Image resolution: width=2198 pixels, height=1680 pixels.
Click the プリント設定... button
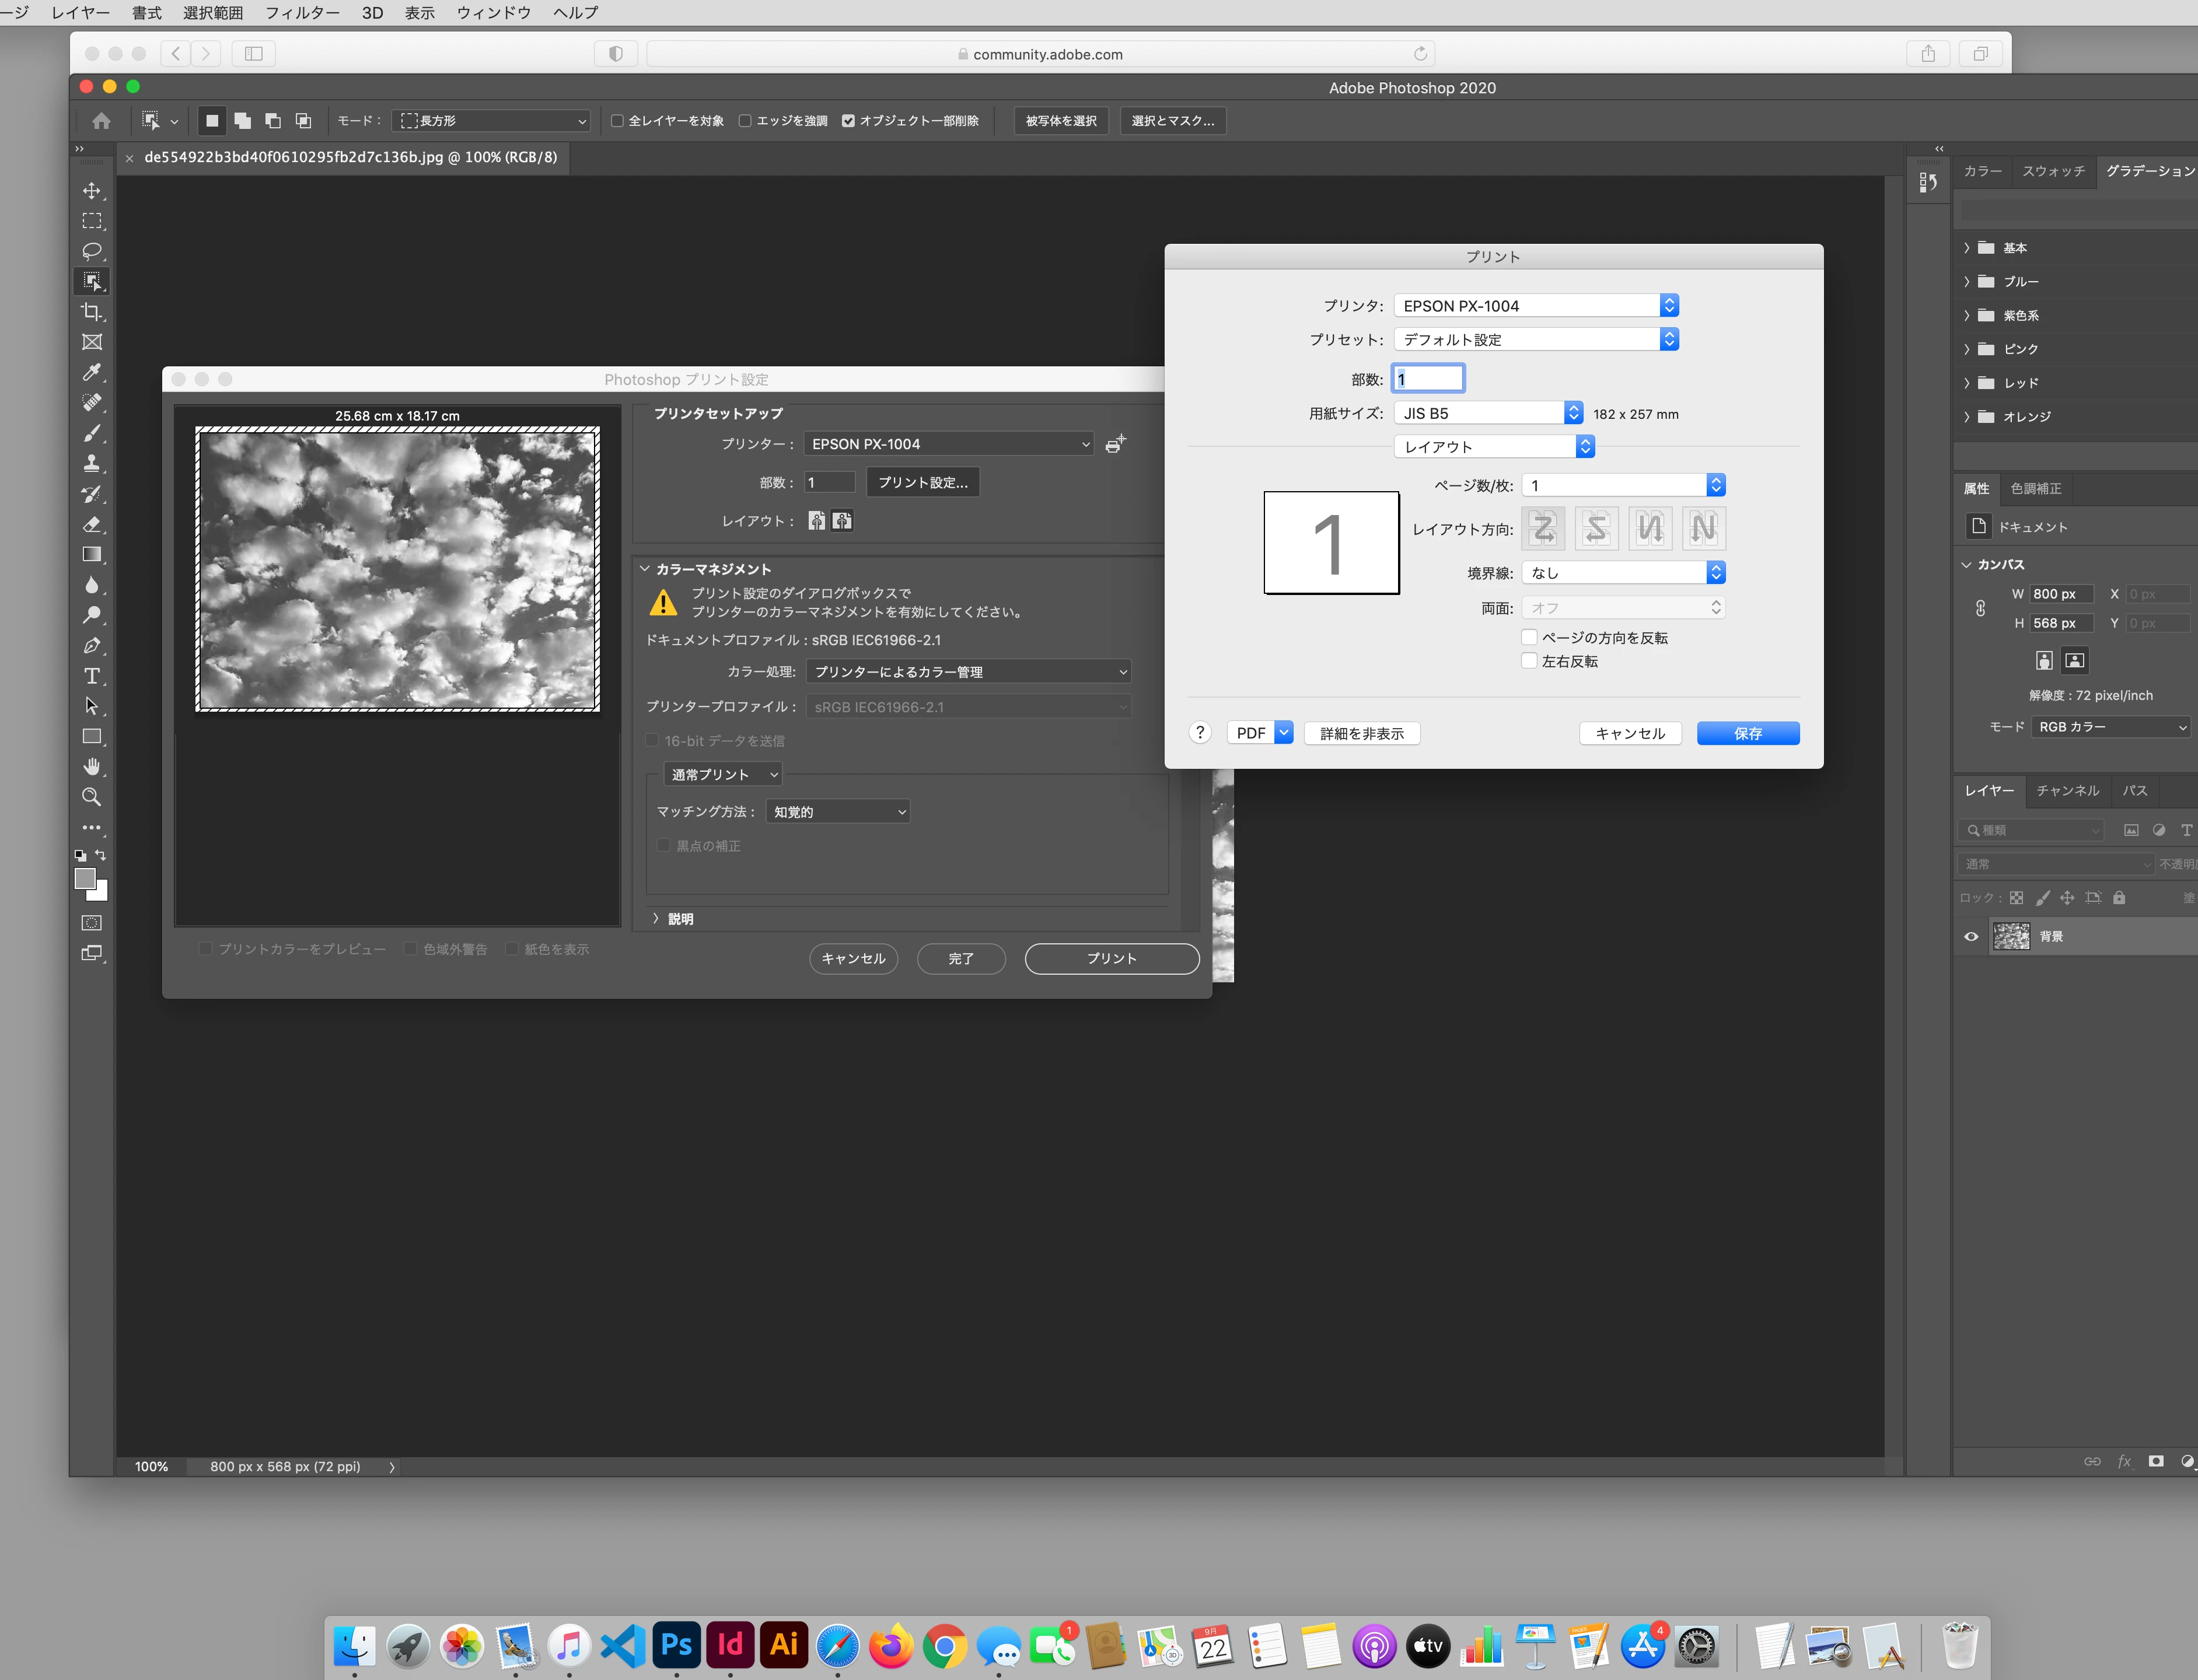point(922,482)
